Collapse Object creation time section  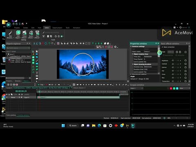pyautogui.click(x=133, y=54)
